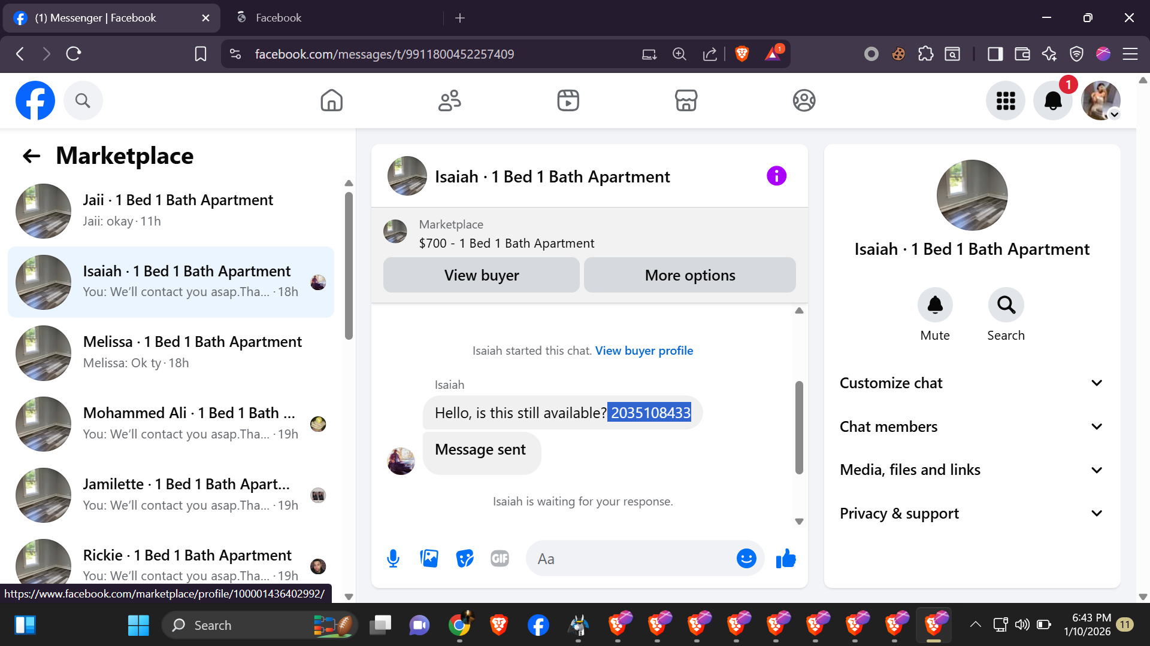
Task: Expand Media, files and links section
Action: pos(971,470)
